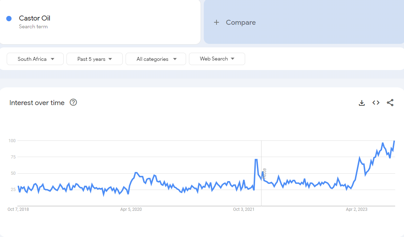Click the Interest over time heading
404x237 pixels.
pos(37,103)
